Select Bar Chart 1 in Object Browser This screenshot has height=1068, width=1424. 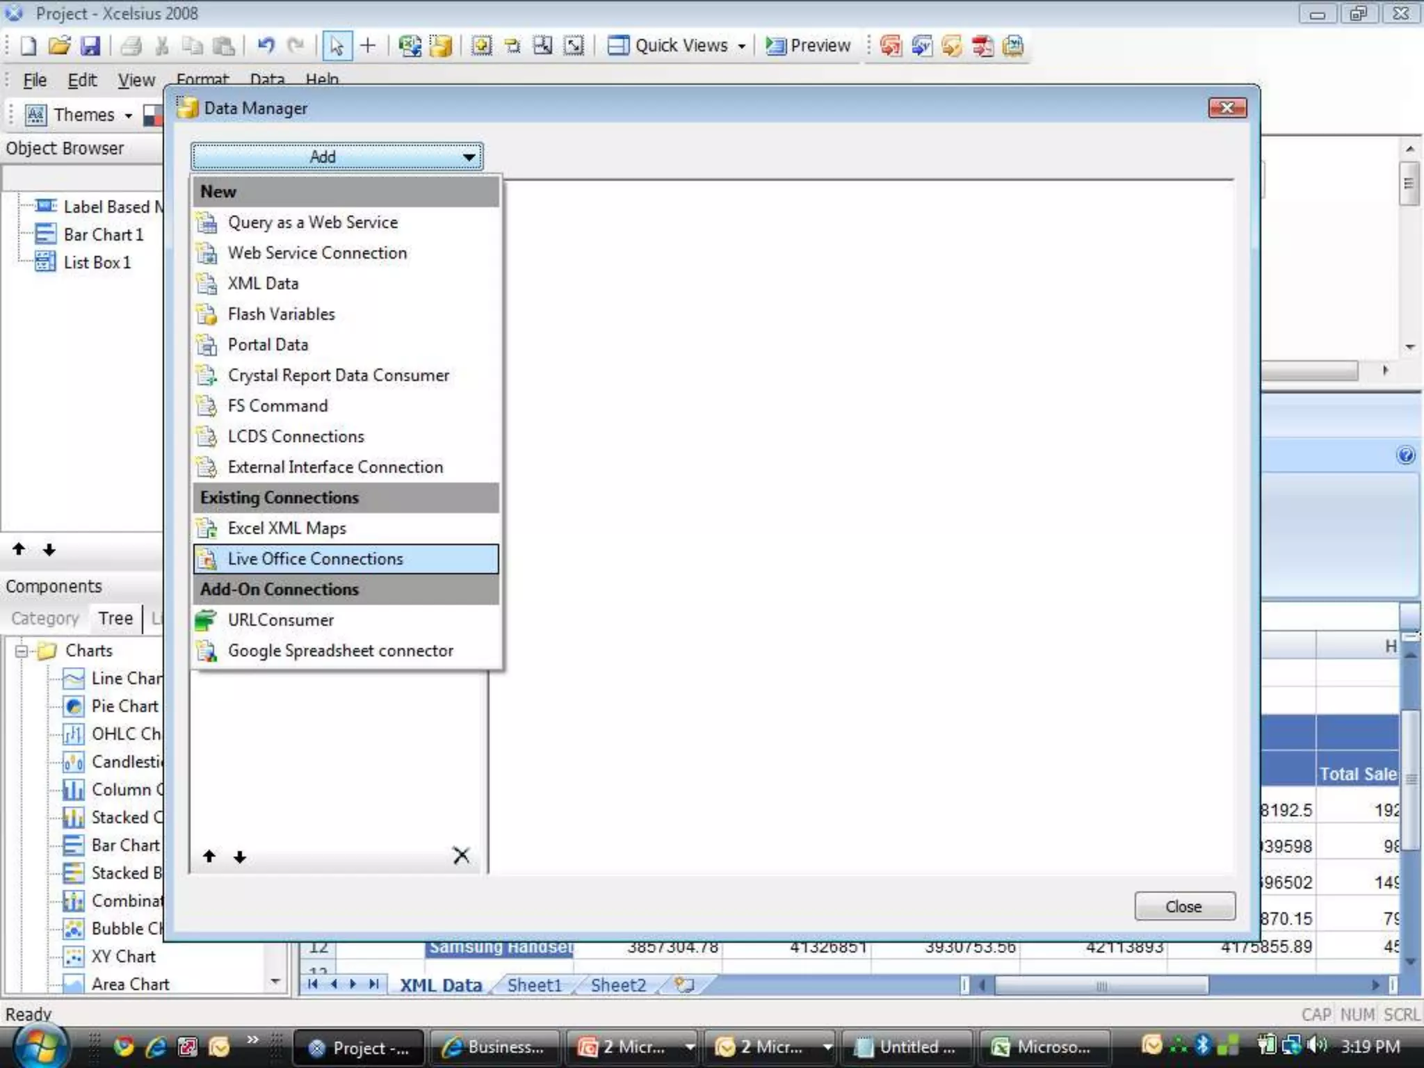click(103, 235)
